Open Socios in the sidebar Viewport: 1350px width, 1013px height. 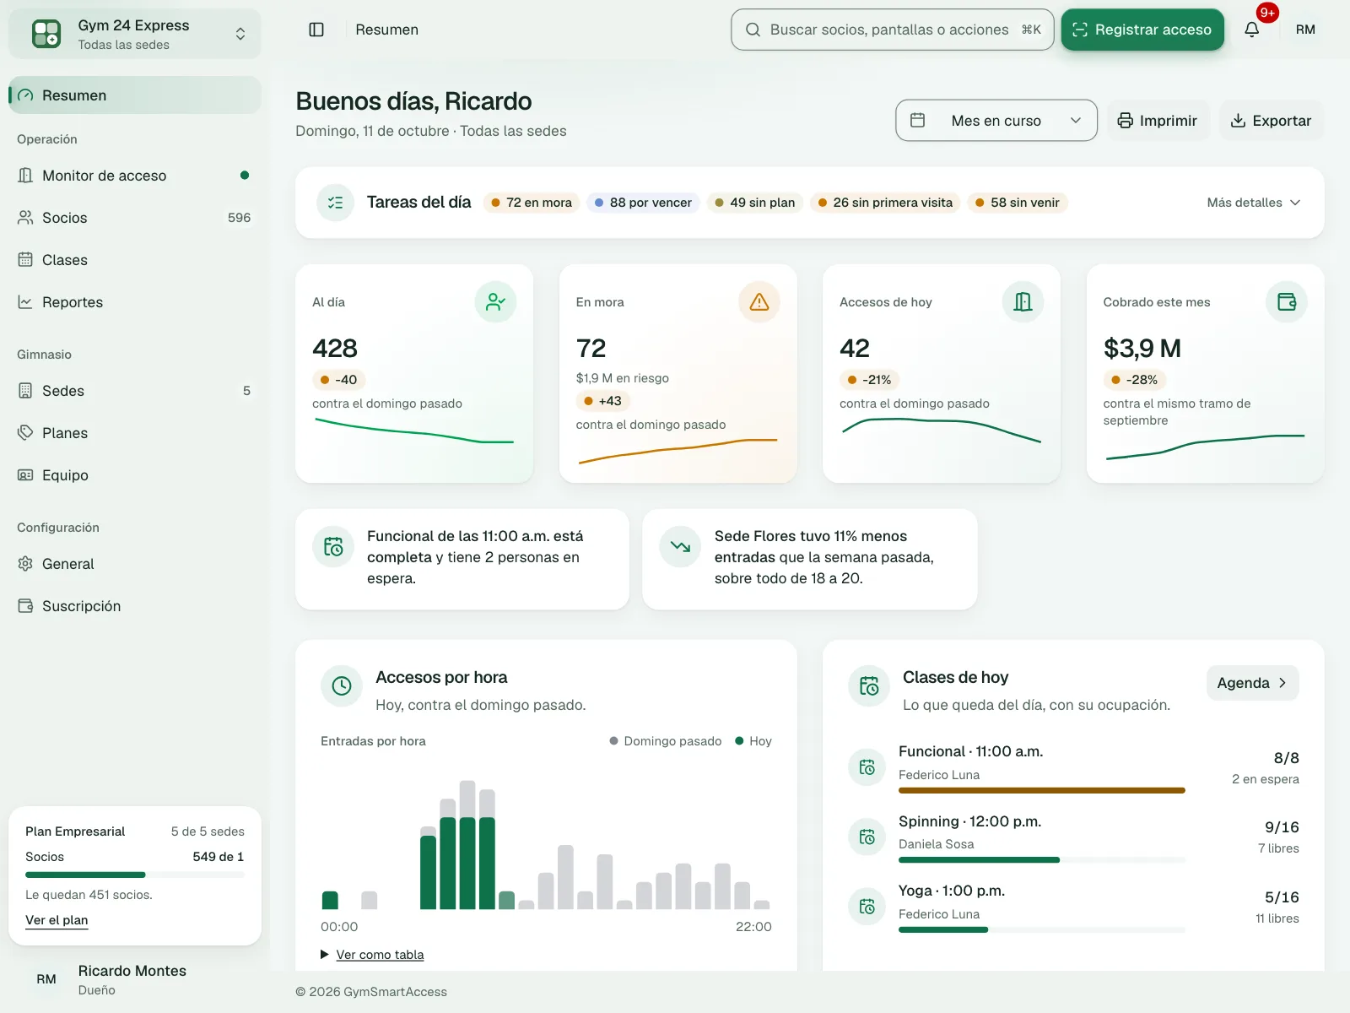[135, 218]
